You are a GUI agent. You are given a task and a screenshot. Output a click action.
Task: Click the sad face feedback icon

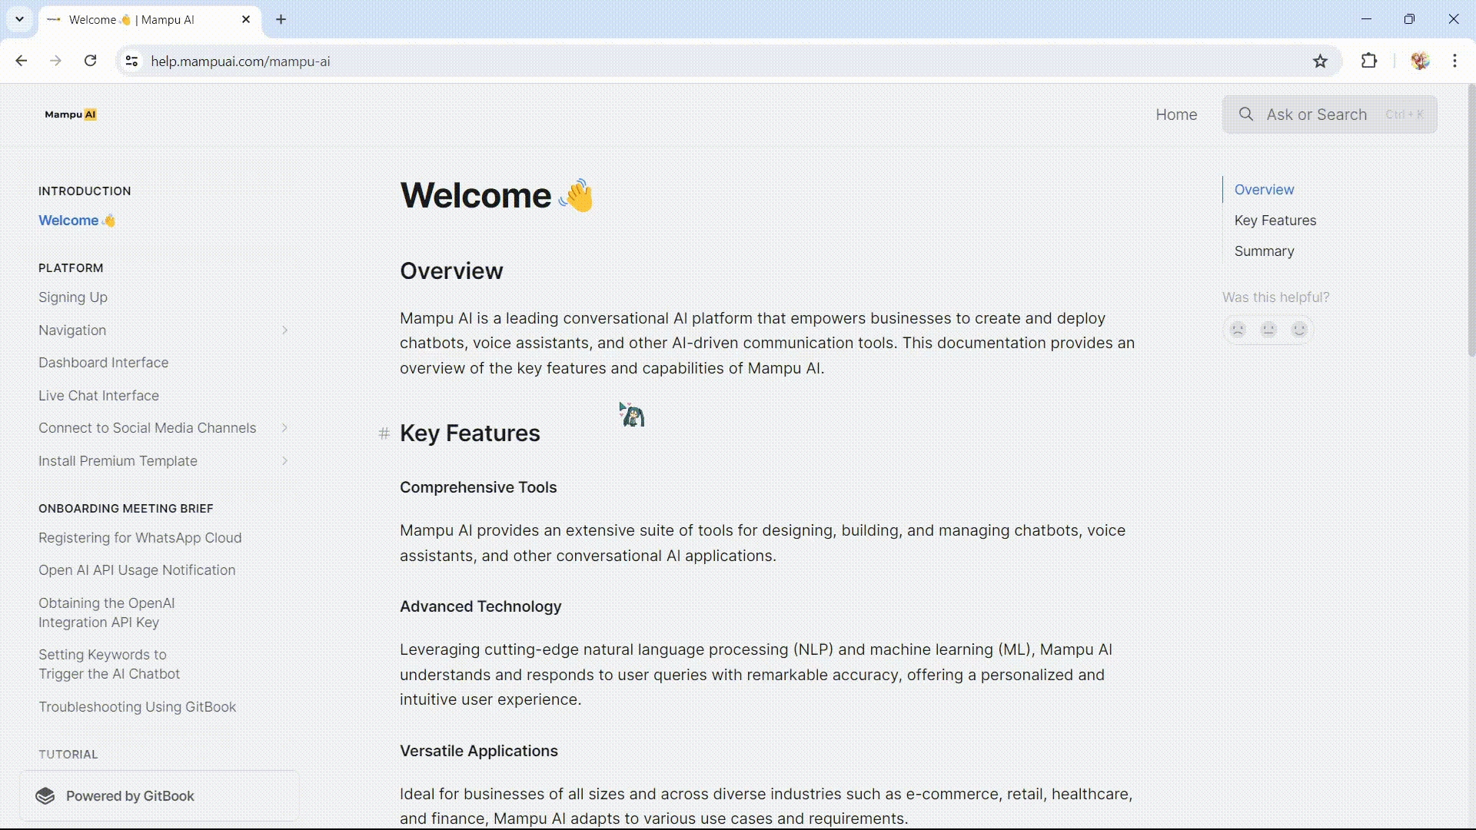[x=1238, y=330]
